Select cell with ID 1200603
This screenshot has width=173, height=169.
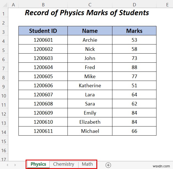(x=43, y=58)
